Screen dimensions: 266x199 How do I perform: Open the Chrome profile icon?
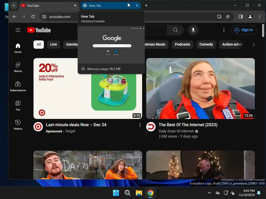[250, 17]
